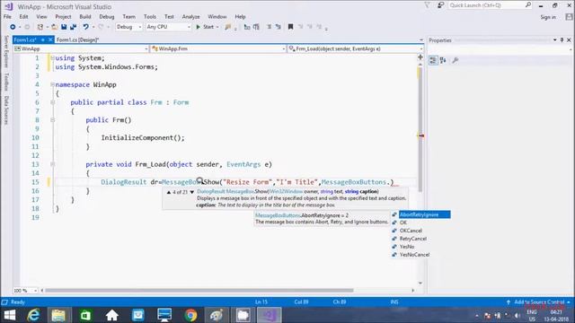
Task: Open the 100 % zoom level dropdown
Action: point(26,291)
